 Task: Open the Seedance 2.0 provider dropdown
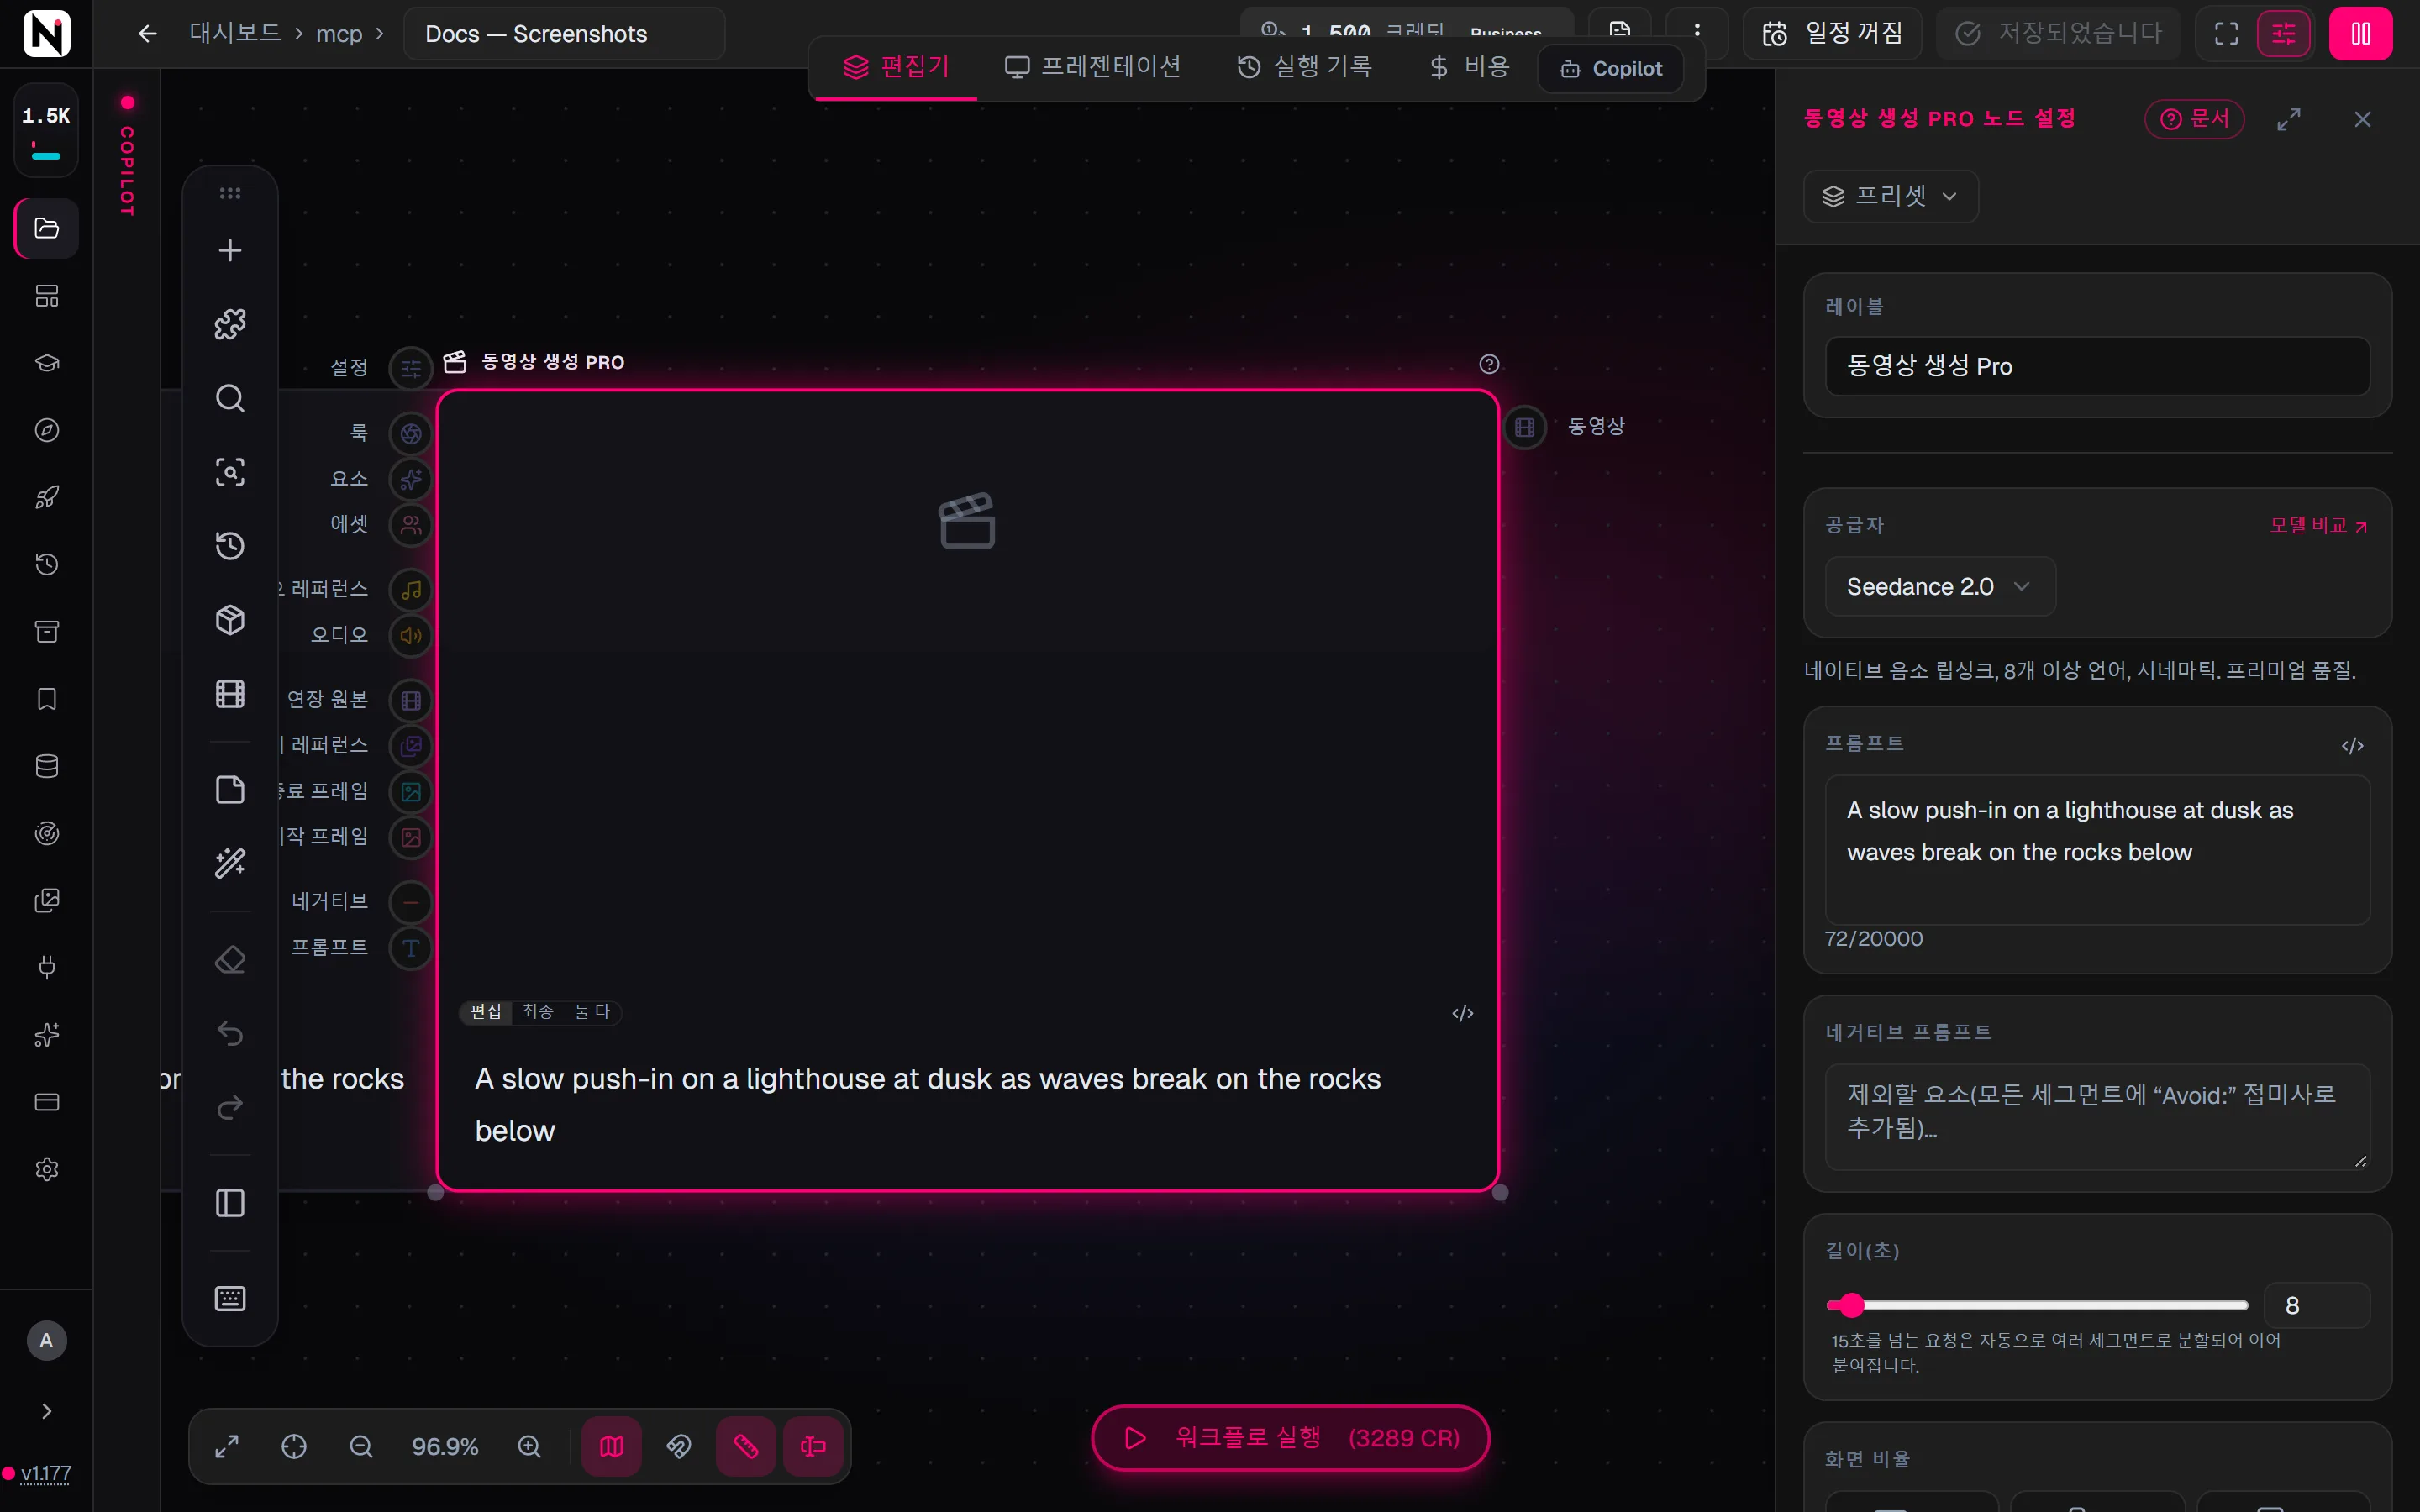[x=1940, y=586]
